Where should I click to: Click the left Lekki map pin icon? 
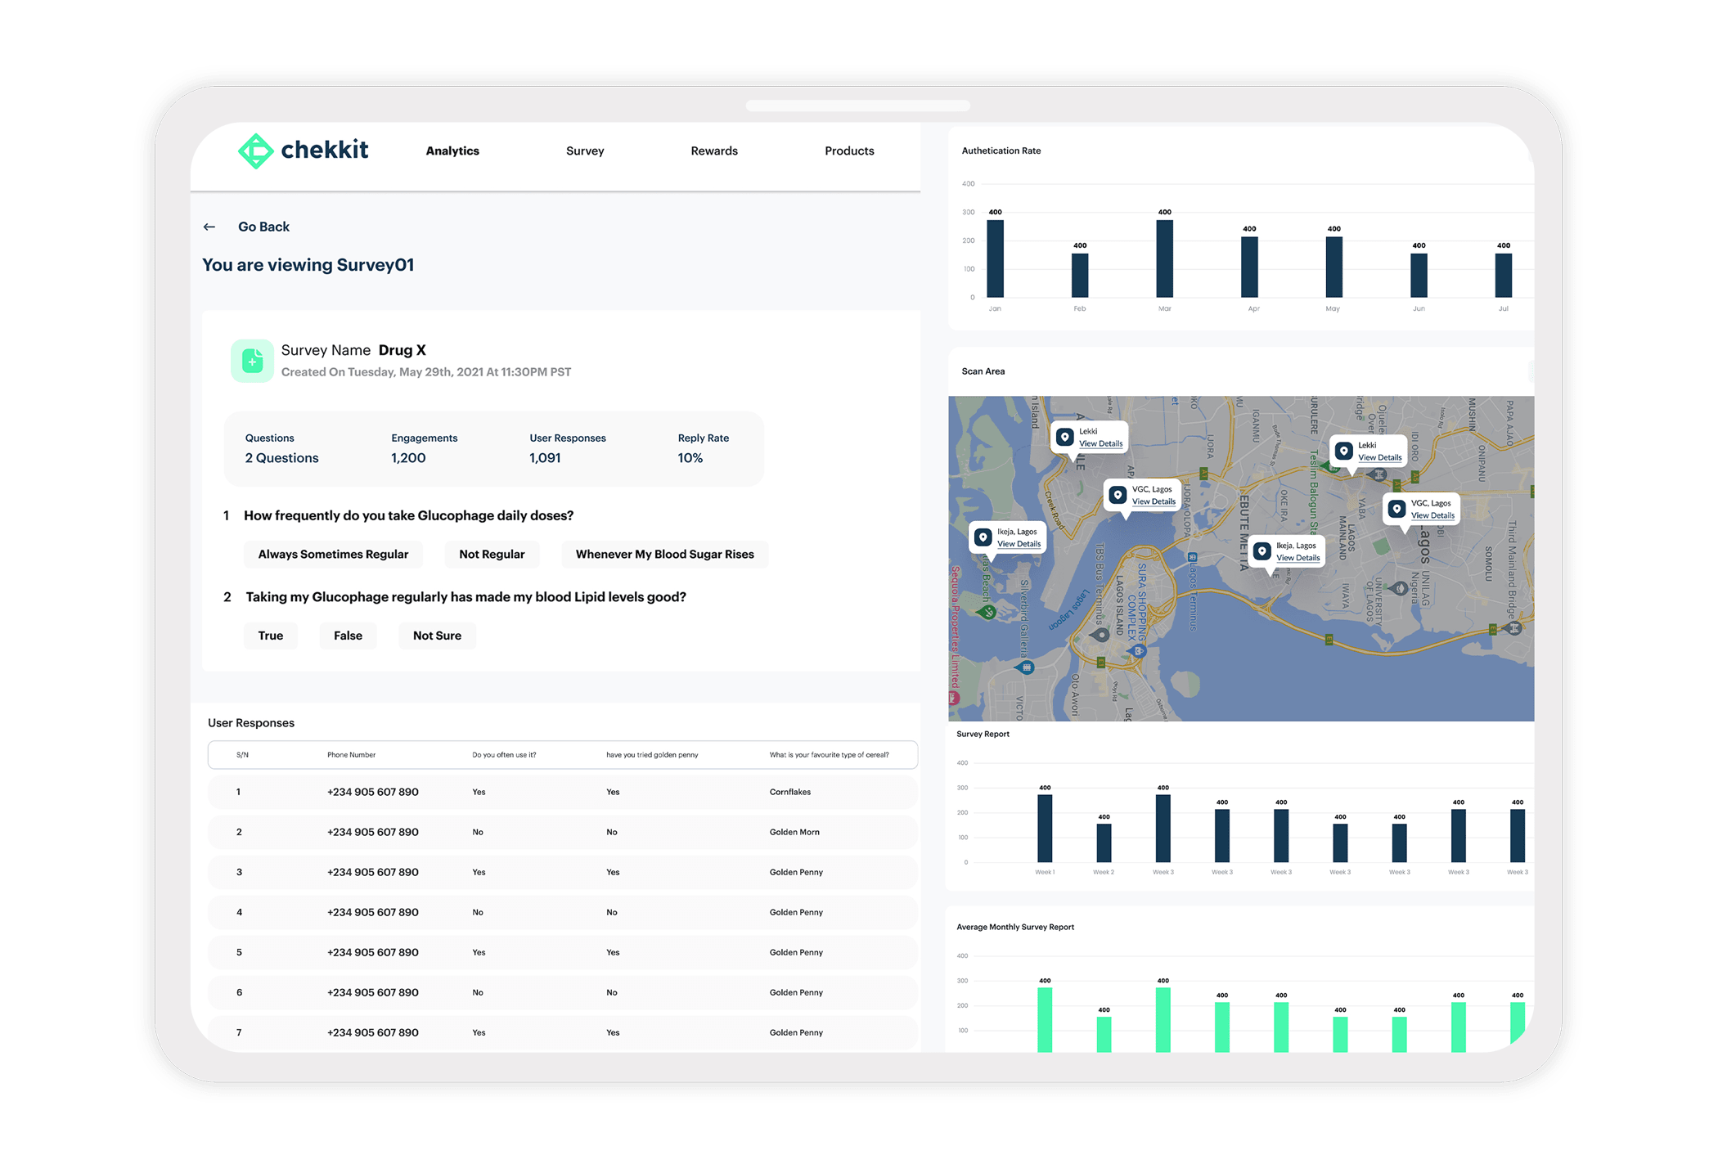pyautogui.click(x=1064, y=437)
